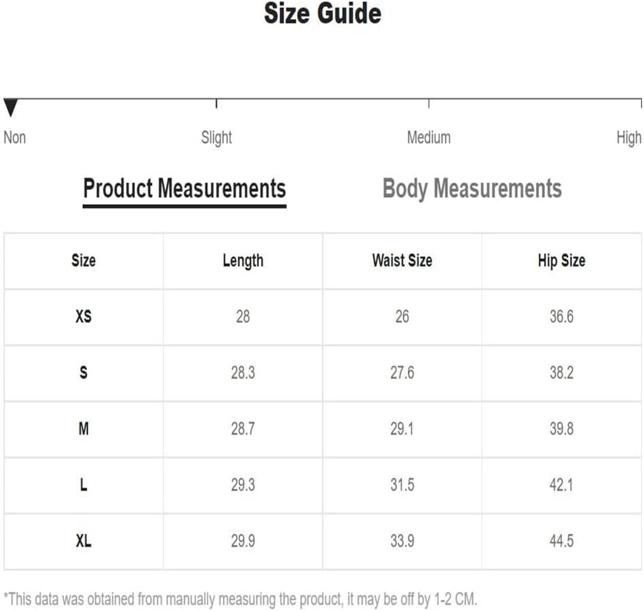Click the Medium label on stretch scale
The height and width of the screenshot is (611, 644).
(x=429, y=138)
